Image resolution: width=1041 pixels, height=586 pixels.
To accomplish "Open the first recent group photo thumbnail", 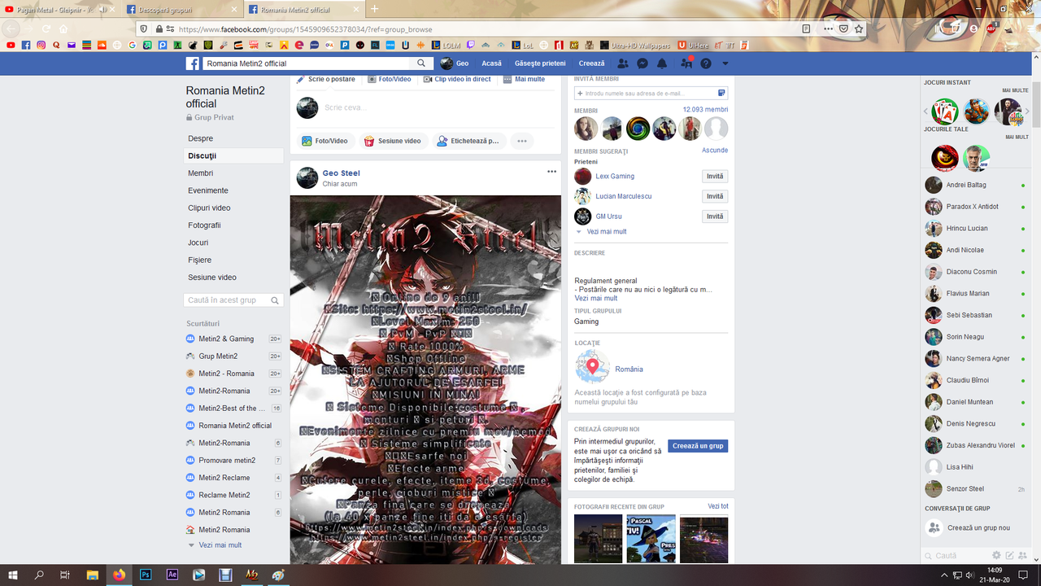I will pos(598,539).
